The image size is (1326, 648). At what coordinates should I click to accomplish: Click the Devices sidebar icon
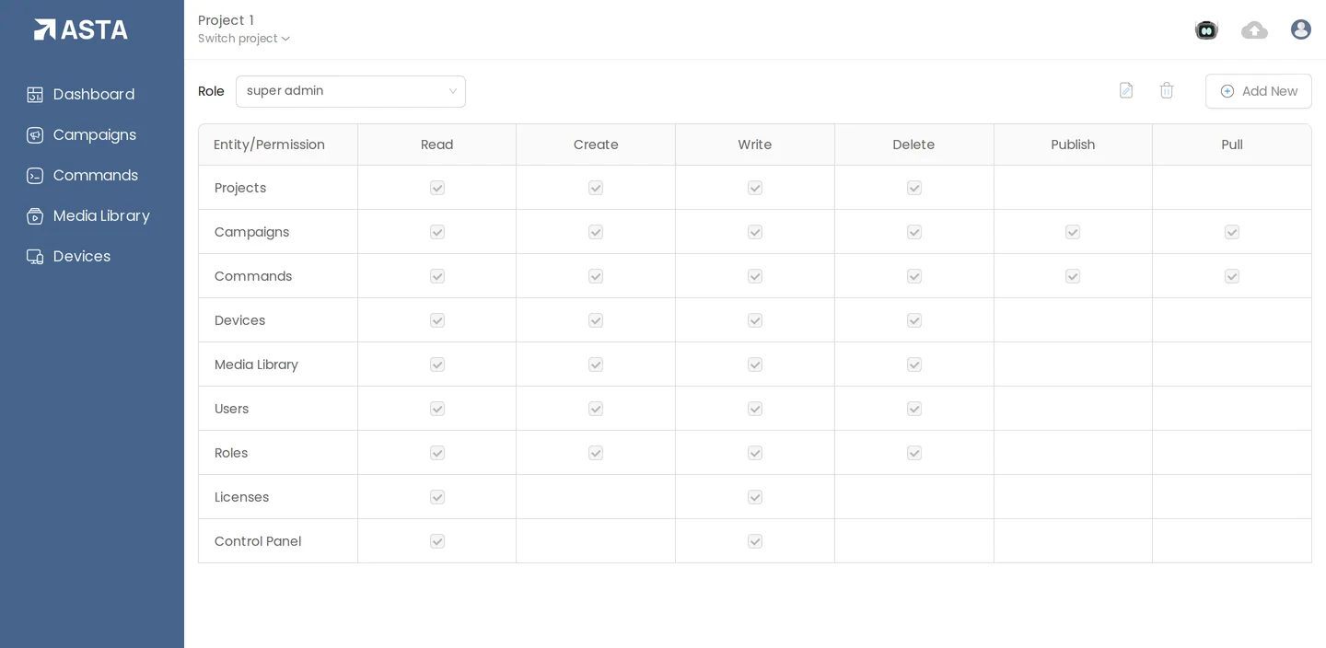click(35, 257)
